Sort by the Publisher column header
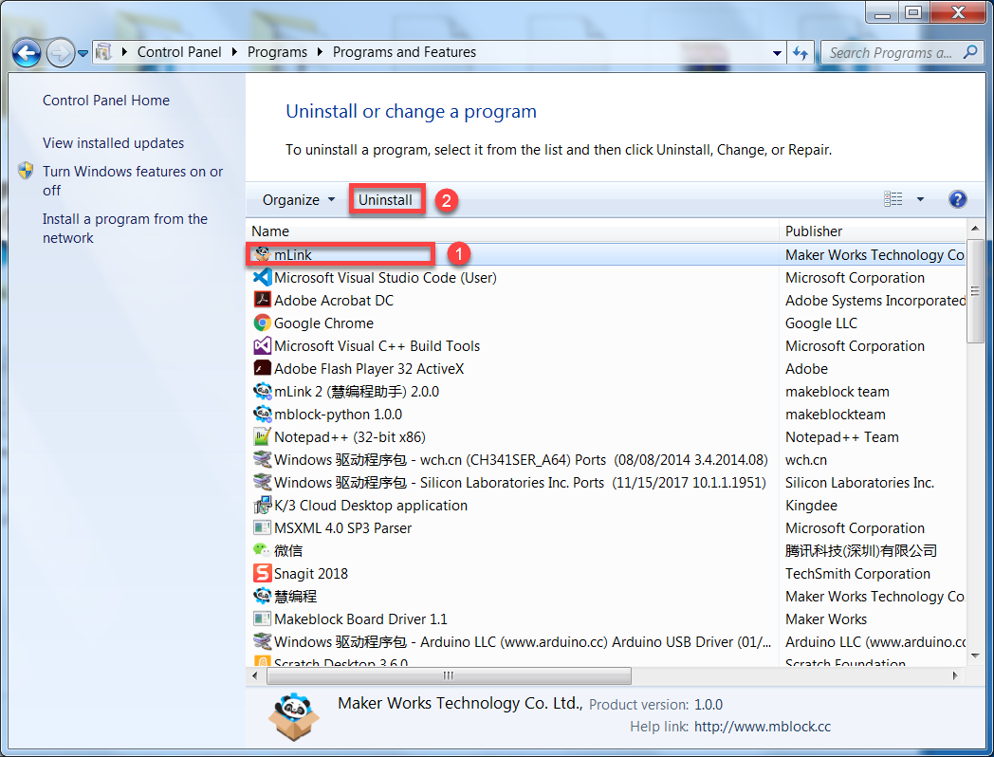994x757 pixels. (873, 231)
